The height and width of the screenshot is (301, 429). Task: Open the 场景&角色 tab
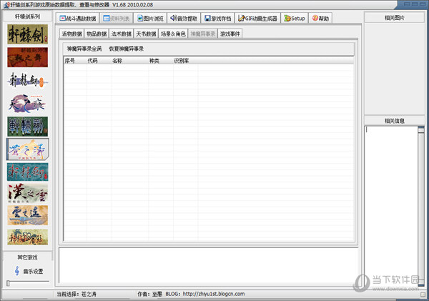coord(172,34)
